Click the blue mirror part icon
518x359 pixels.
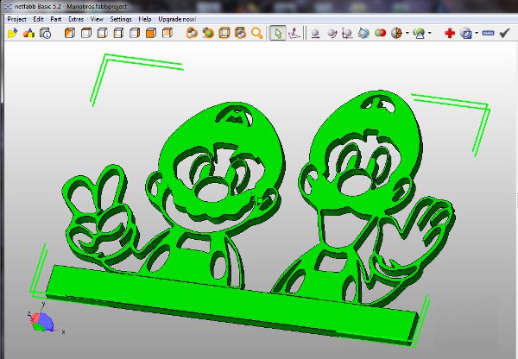[363, 34]
